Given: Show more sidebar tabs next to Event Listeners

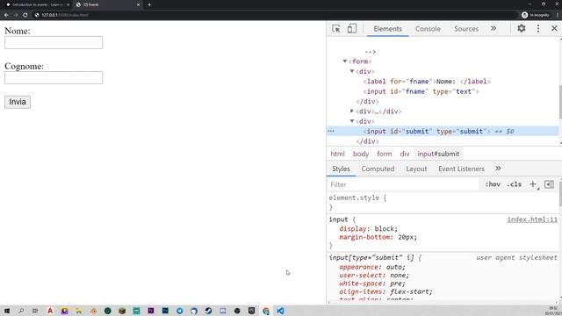Looking at the screenshot, I should (498, 169).
